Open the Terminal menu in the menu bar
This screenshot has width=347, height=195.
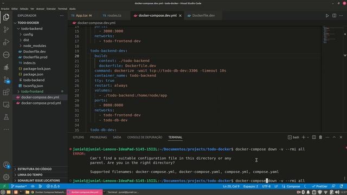tap(62, 9)
